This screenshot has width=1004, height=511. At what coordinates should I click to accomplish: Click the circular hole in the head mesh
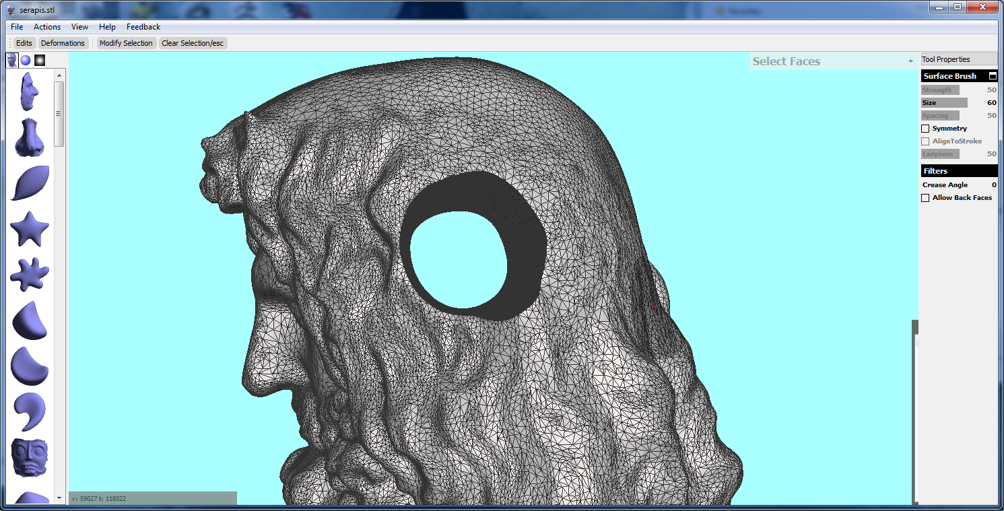click(x=459, y=259)
